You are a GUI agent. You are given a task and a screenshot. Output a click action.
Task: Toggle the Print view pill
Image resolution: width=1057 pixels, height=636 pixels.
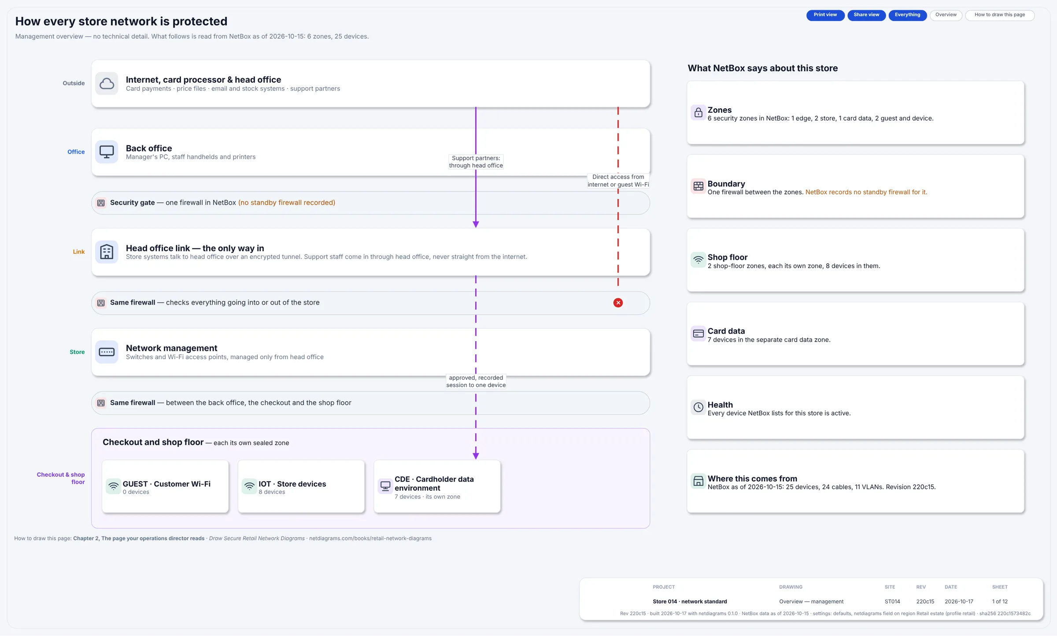coord(825,15)
